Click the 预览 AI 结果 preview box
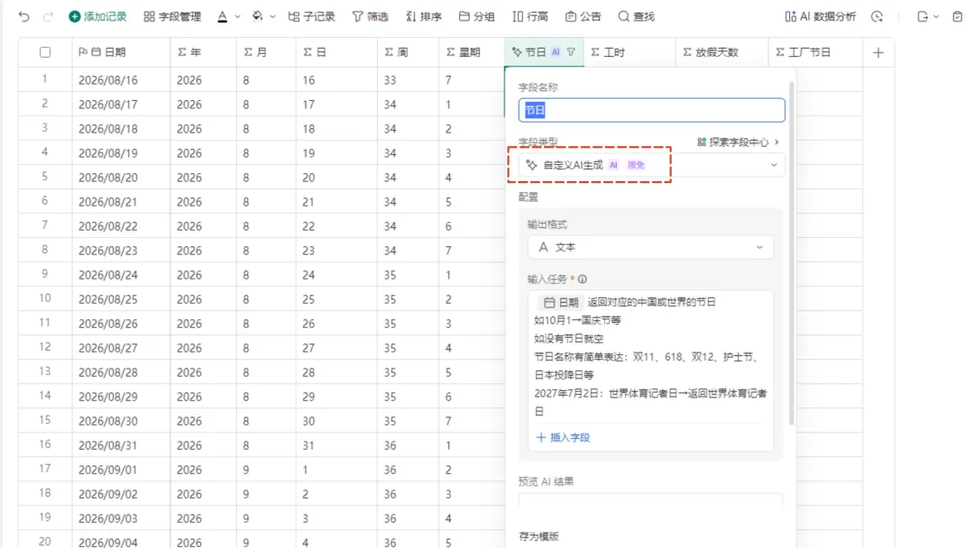Image resolution: width=974 pixels, height=548 pixels. click(650, 499)
